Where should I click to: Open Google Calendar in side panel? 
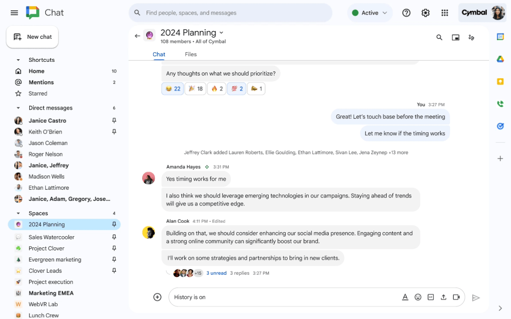[500, 37]
